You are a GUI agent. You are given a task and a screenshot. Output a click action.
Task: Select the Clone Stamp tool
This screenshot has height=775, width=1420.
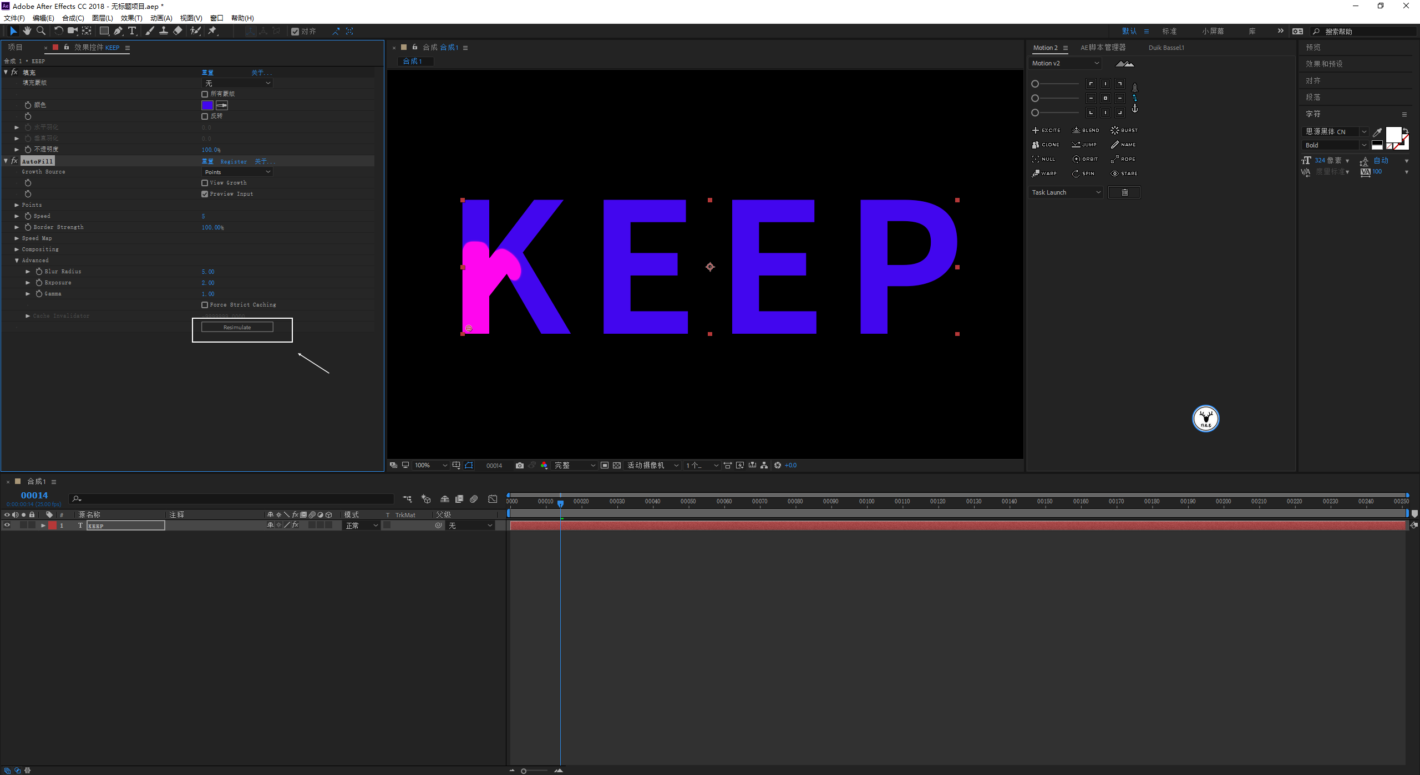click(x=164, y=31)
